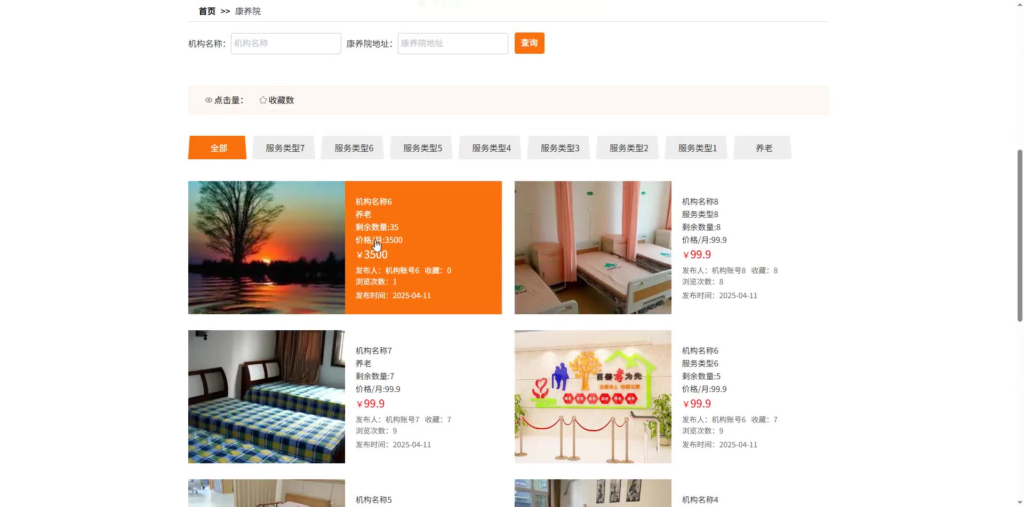Screen dimensions: 1024x507
Task: Open the 服务类型5 tab
Action: [x=422, y=148]
